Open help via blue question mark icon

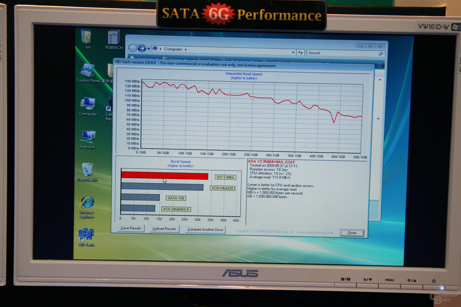pyautogui.click(x=379, y=65)
